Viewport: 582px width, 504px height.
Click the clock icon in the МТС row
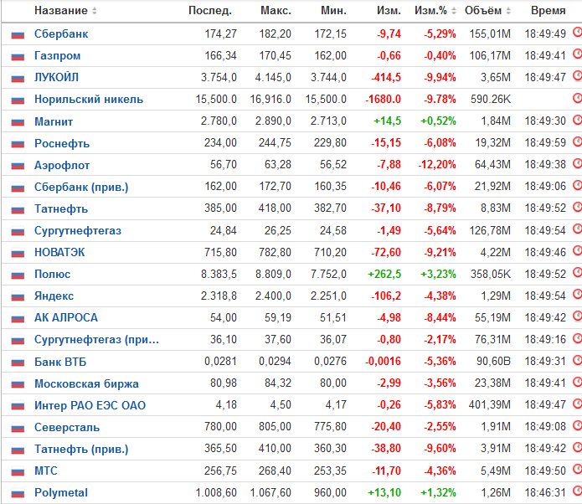click(x=577, y=470)
